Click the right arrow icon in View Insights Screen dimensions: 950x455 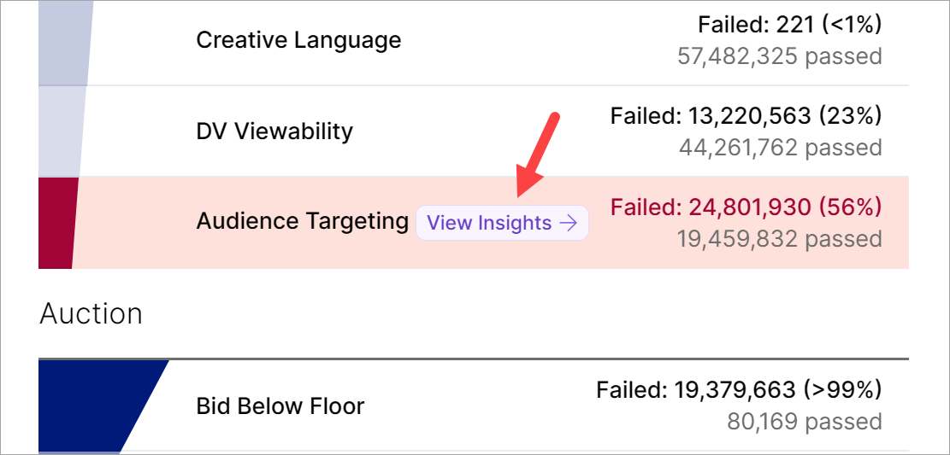point(568,223)
